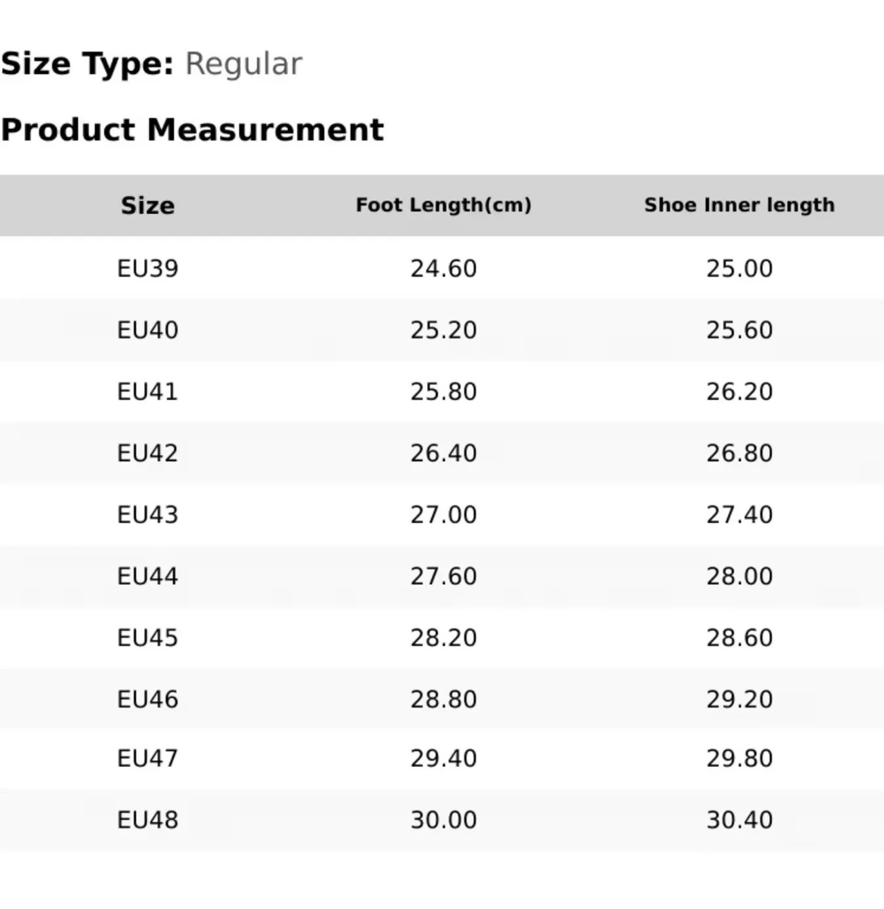Select the EU48 size cell
The width and height of the screenshot is (884, 909).
[147, 820]
